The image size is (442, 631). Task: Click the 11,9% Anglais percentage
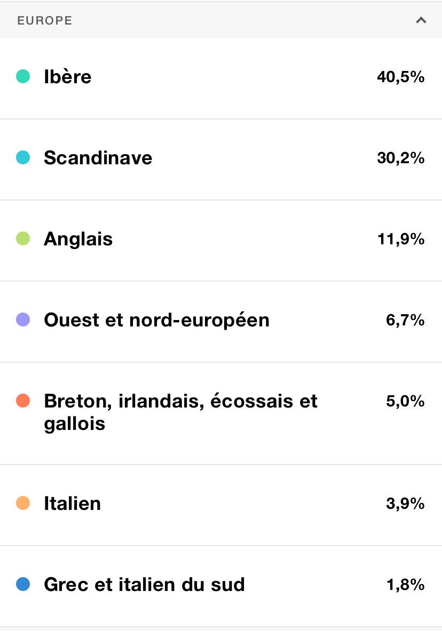pyautogui.click(x=401, y=239)
